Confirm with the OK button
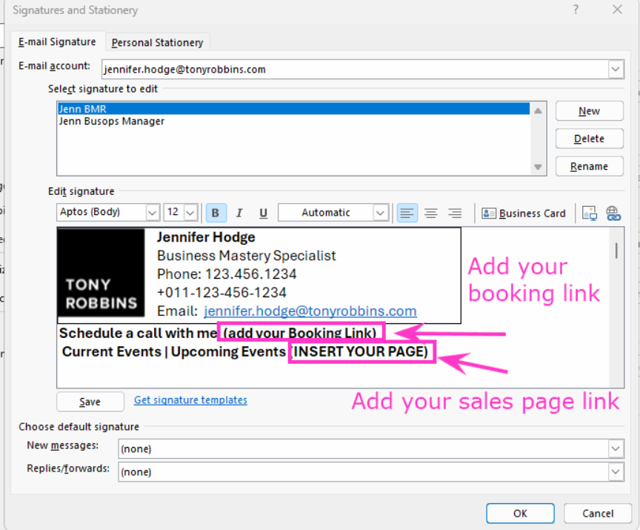 (521, 513)
